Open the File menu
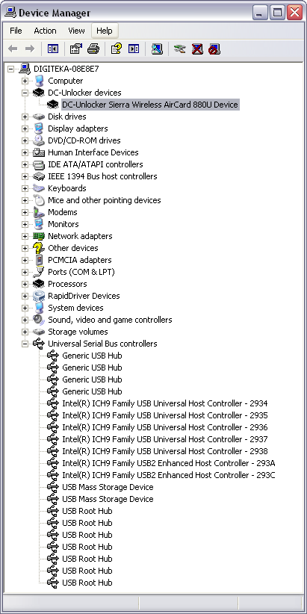 [16, 31]
